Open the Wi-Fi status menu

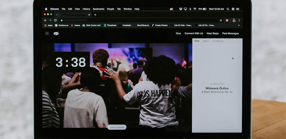pyautogui.click(x=195, y=9)
